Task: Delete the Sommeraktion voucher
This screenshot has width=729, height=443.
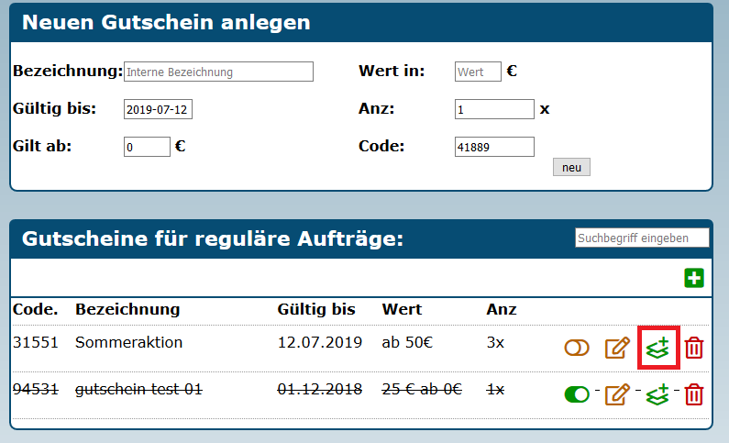Action: point(694,348)
